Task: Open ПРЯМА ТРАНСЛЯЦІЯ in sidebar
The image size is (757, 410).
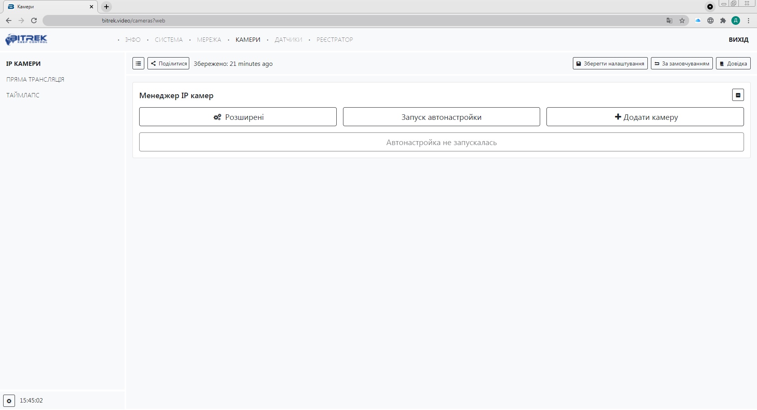Action: point(35,80)
